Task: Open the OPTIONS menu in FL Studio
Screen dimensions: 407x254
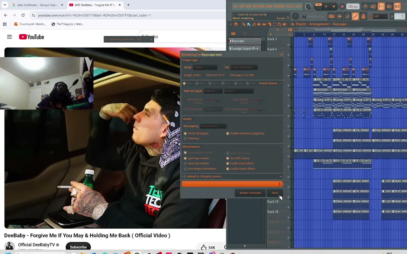Action: tap(279, 6)
